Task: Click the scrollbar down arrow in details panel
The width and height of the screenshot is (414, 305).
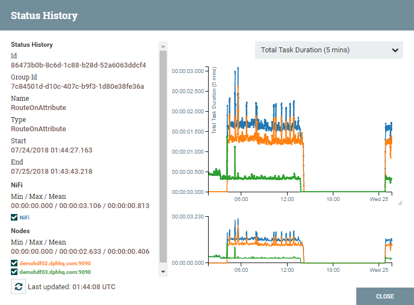Action: tap(162, 271)
